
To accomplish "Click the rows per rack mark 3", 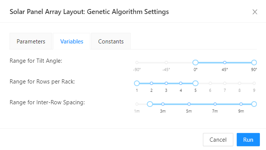I will (x=166, y=83).
